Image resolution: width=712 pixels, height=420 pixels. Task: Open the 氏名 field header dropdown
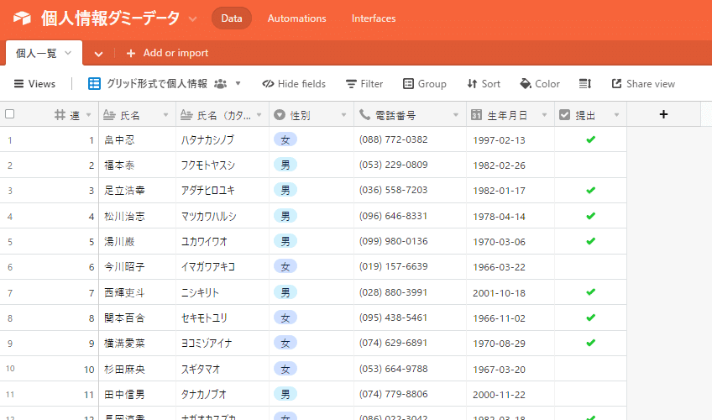pyautogui.click(x=165, y=115)
